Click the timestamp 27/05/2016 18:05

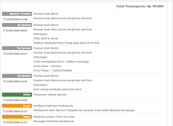point(17,30)
